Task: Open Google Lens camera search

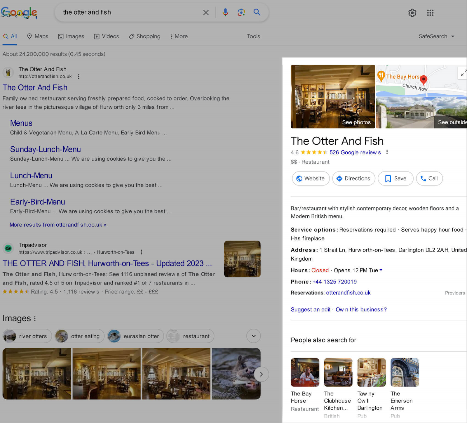Action: 241,12
